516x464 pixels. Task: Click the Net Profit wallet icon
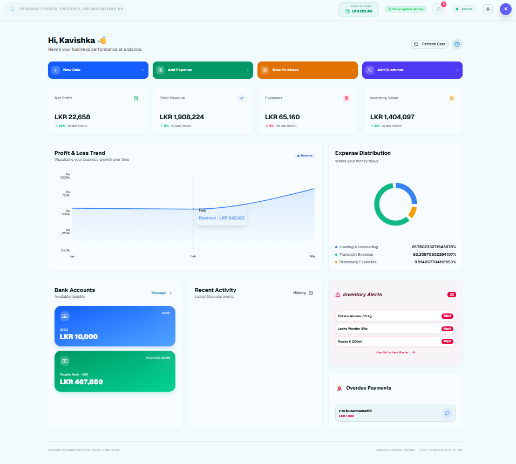tap(136, 98)
